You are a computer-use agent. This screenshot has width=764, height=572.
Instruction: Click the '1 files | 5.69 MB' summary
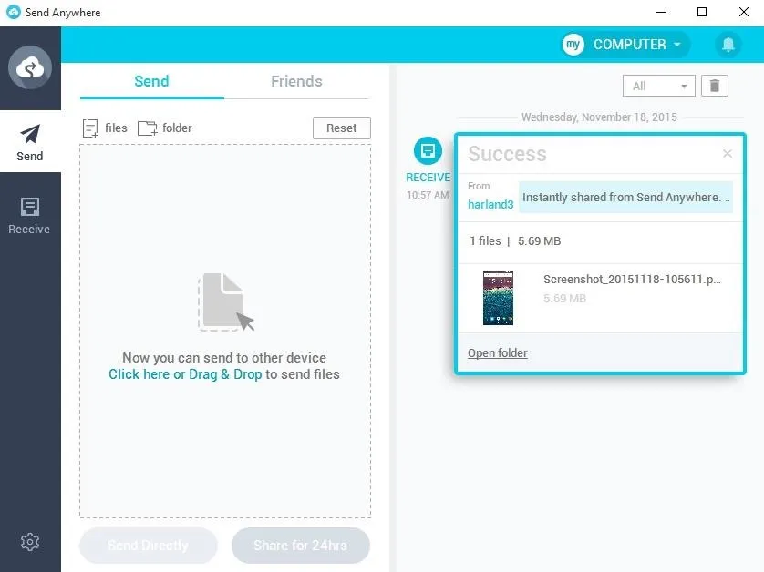[515, 241]
